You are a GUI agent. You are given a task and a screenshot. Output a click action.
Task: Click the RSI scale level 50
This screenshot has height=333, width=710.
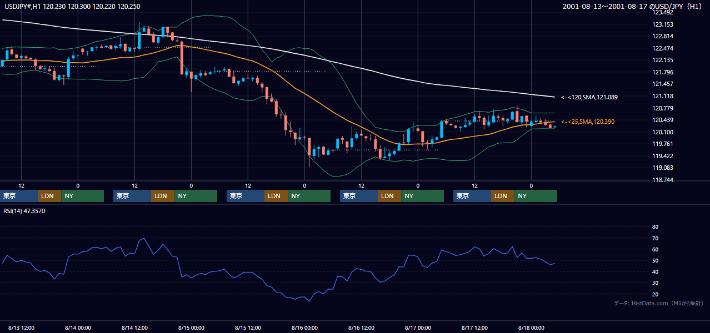655,260
